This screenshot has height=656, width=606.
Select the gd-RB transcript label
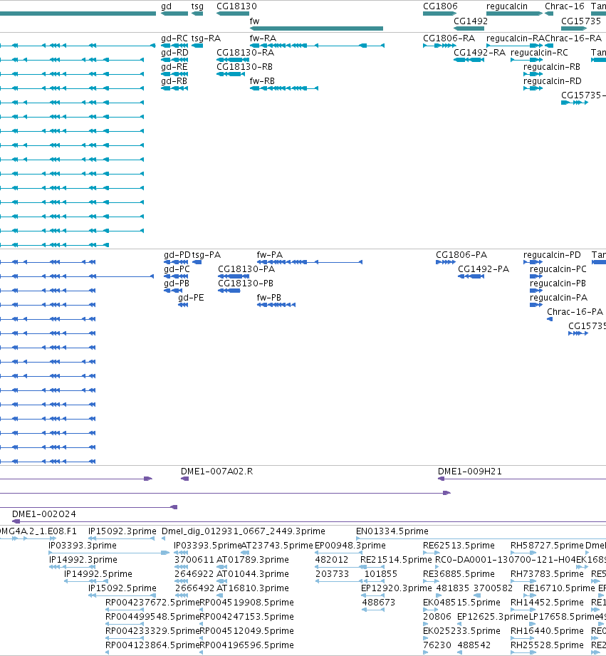(x=174, y=81)
